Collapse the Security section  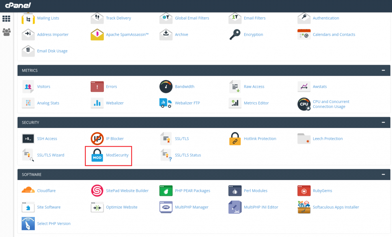point(383,123)
